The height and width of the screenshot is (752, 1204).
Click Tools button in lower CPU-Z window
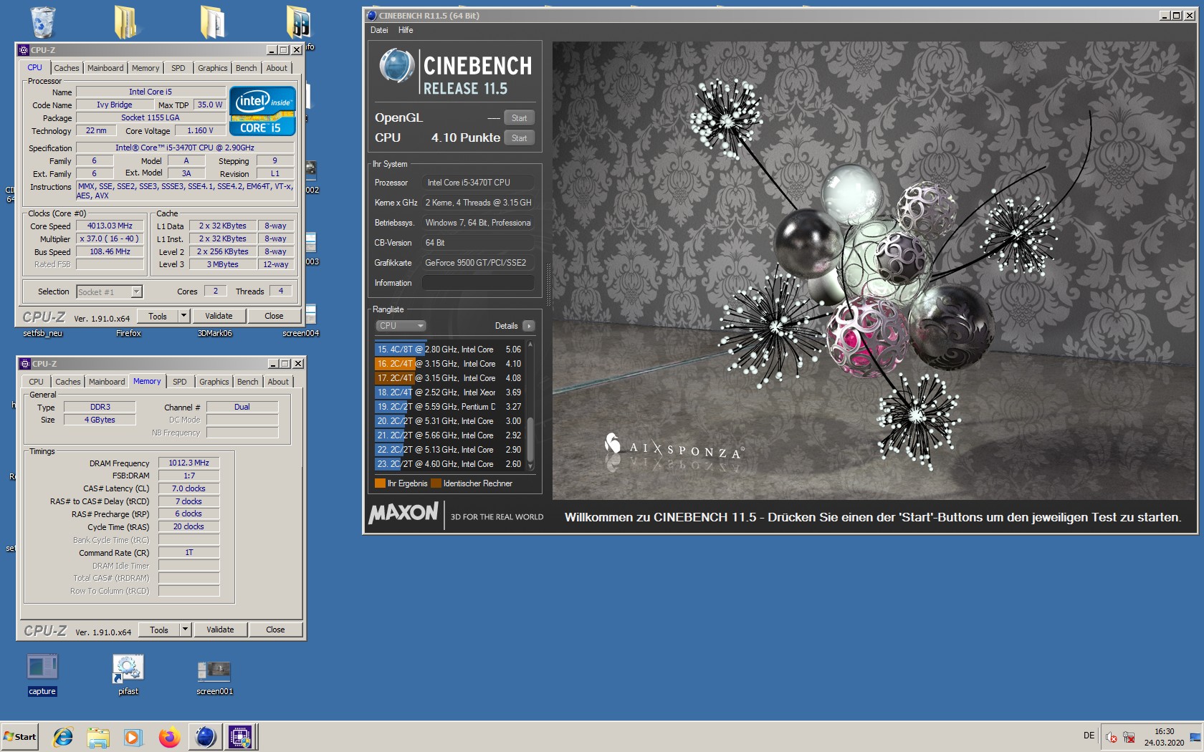pyautogui.click(x=159, y=630)
